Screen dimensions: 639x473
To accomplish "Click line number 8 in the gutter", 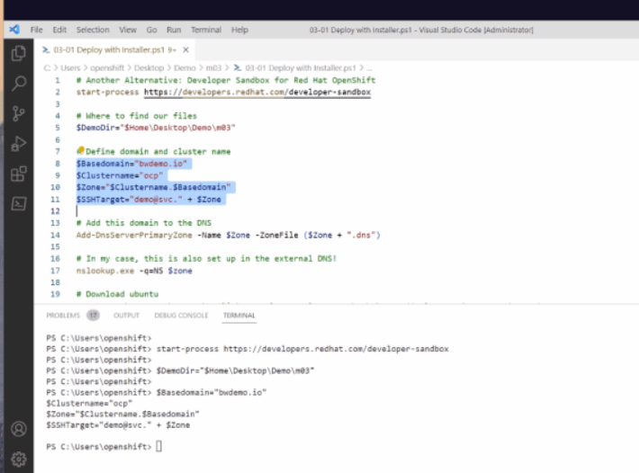I will pos(58,164).
